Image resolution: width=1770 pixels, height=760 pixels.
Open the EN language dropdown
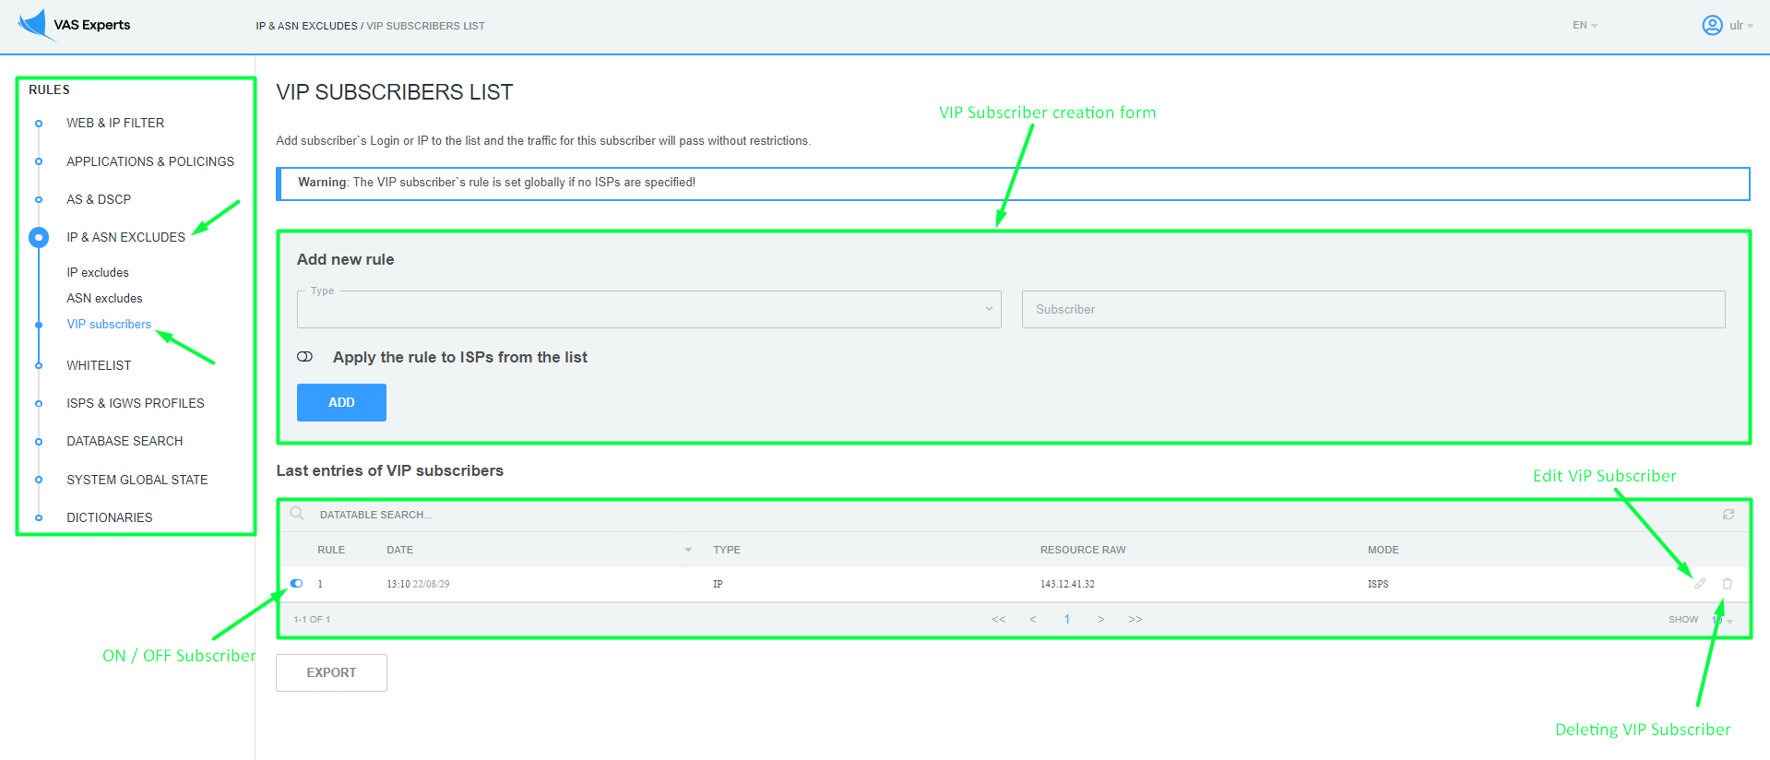(x=1585, y=26)
